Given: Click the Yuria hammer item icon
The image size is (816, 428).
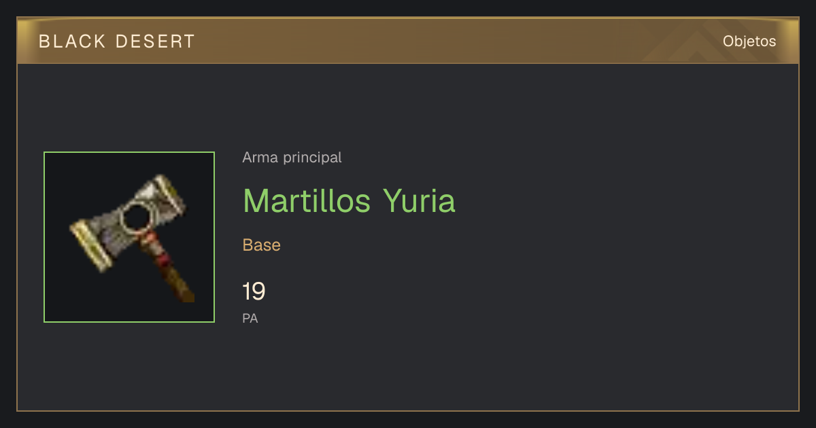Looking at the screenshot, I should point(129,237).
